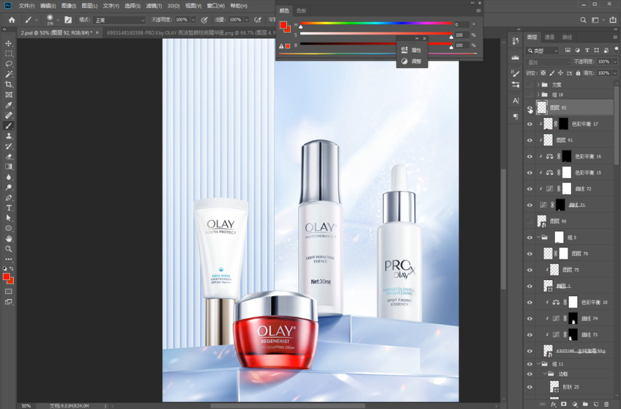Select the Frame tool
Image resolution: width=621 pixels, height=409 pixels.
coord(9,95)
